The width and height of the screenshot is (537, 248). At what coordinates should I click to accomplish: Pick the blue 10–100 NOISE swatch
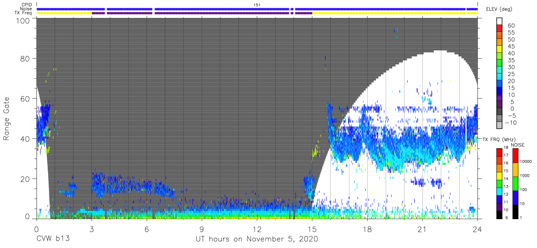pos(516,197)
